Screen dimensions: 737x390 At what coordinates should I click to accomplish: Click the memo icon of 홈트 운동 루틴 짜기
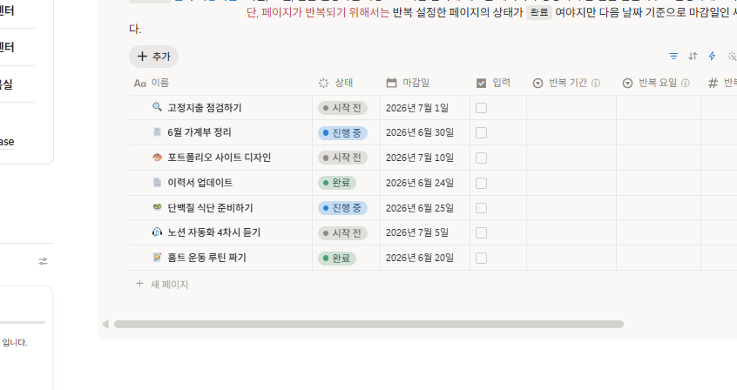[x=157, y=258]
